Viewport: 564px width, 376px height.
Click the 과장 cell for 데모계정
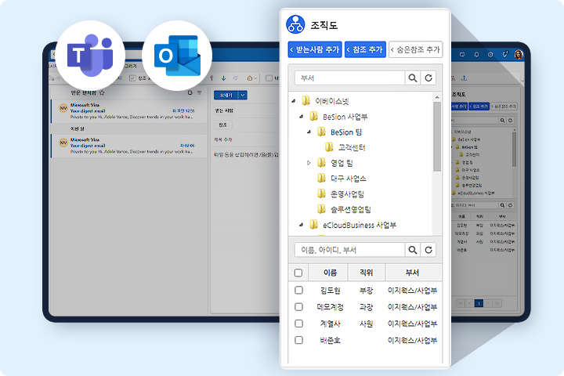click(x=366, y=307)
